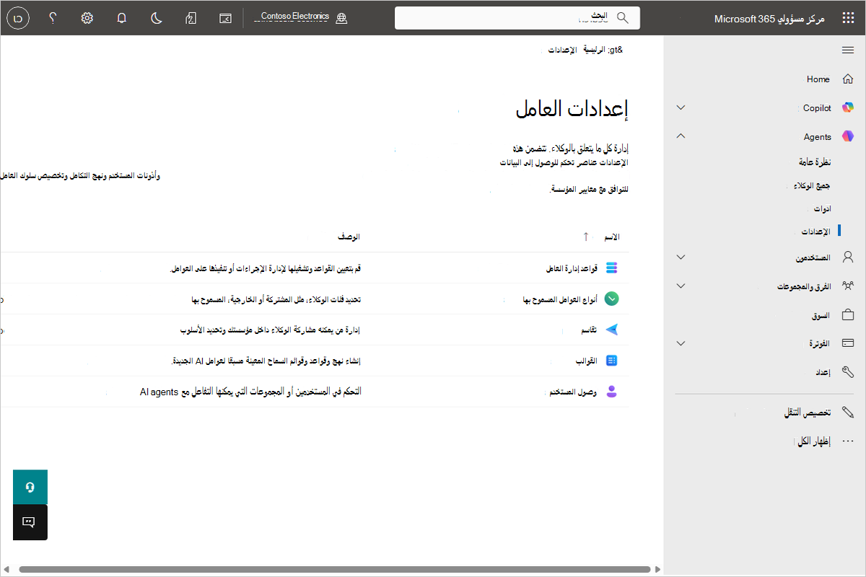Click the Marketplace bag icon
This screenshot has width=866, height=577.
[848, 315]
